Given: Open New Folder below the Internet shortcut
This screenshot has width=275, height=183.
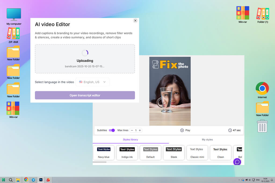Looking at the screenshot, I should [x=262, y=109].
